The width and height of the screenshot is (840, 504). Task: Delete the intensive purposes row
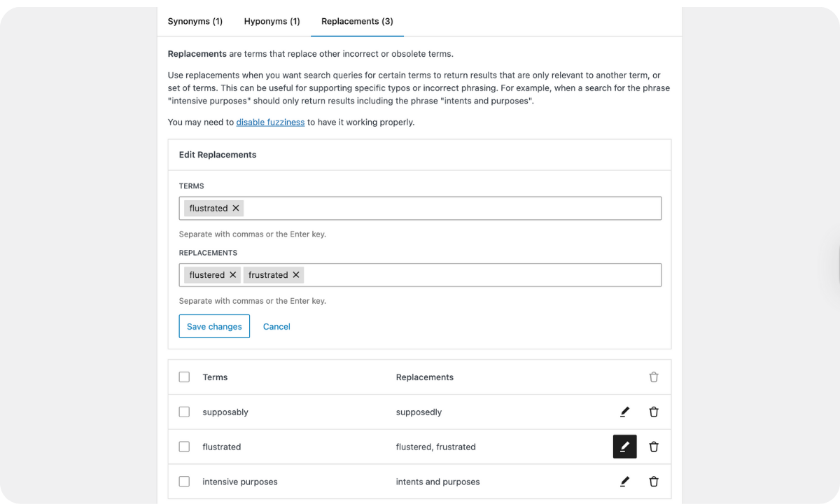coord(654,482)
